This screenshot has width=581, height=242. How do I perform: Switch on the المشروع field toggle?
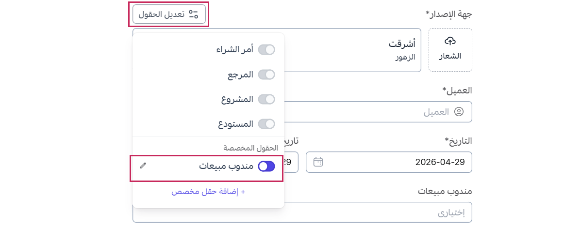(266, 99)
